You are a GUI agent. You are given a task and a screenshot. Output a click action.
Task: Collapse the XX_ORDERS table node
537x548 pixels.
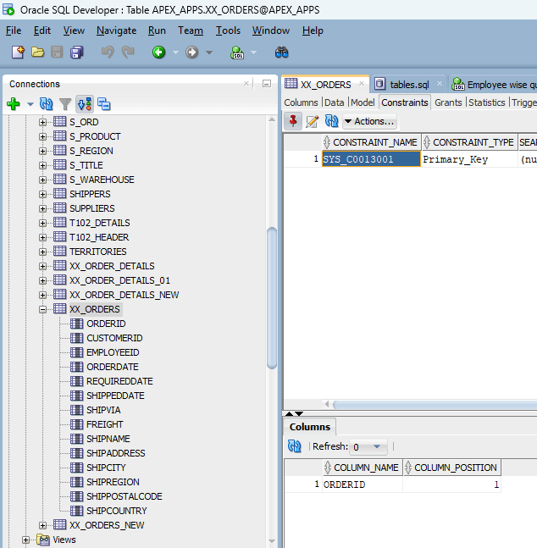click(x=42, y=309)
